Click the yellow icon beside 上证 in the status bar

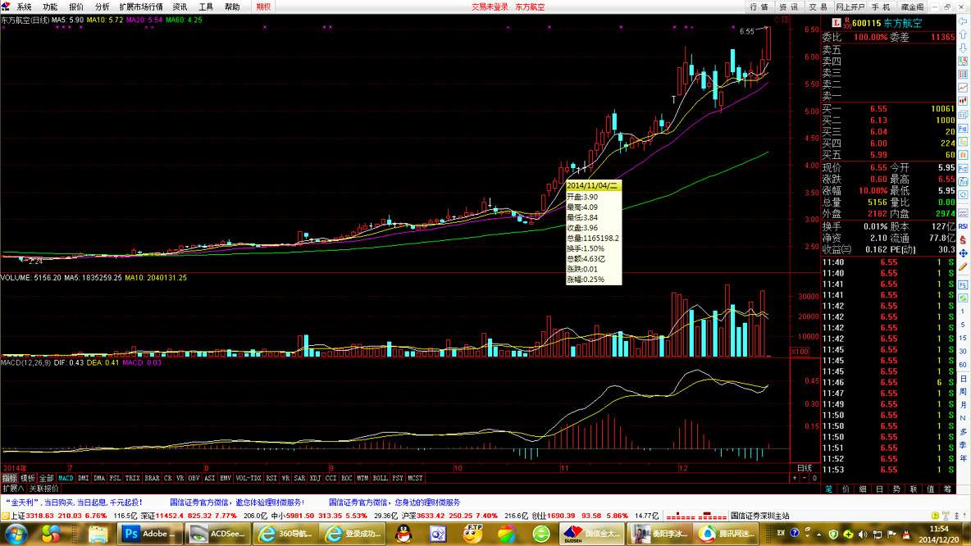[x=5, y=516]
